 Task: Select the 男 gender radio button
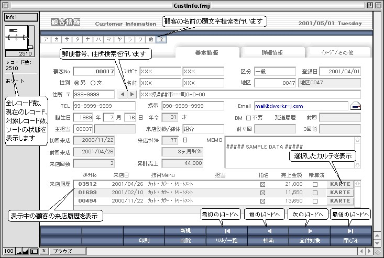tap(76, 83)
